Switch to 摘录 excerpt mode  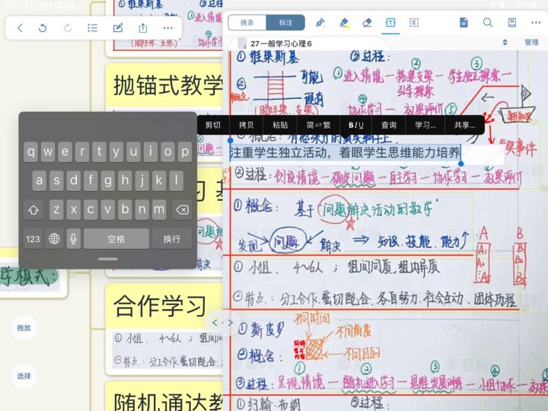pyautogui.click(x=247, y=23)
